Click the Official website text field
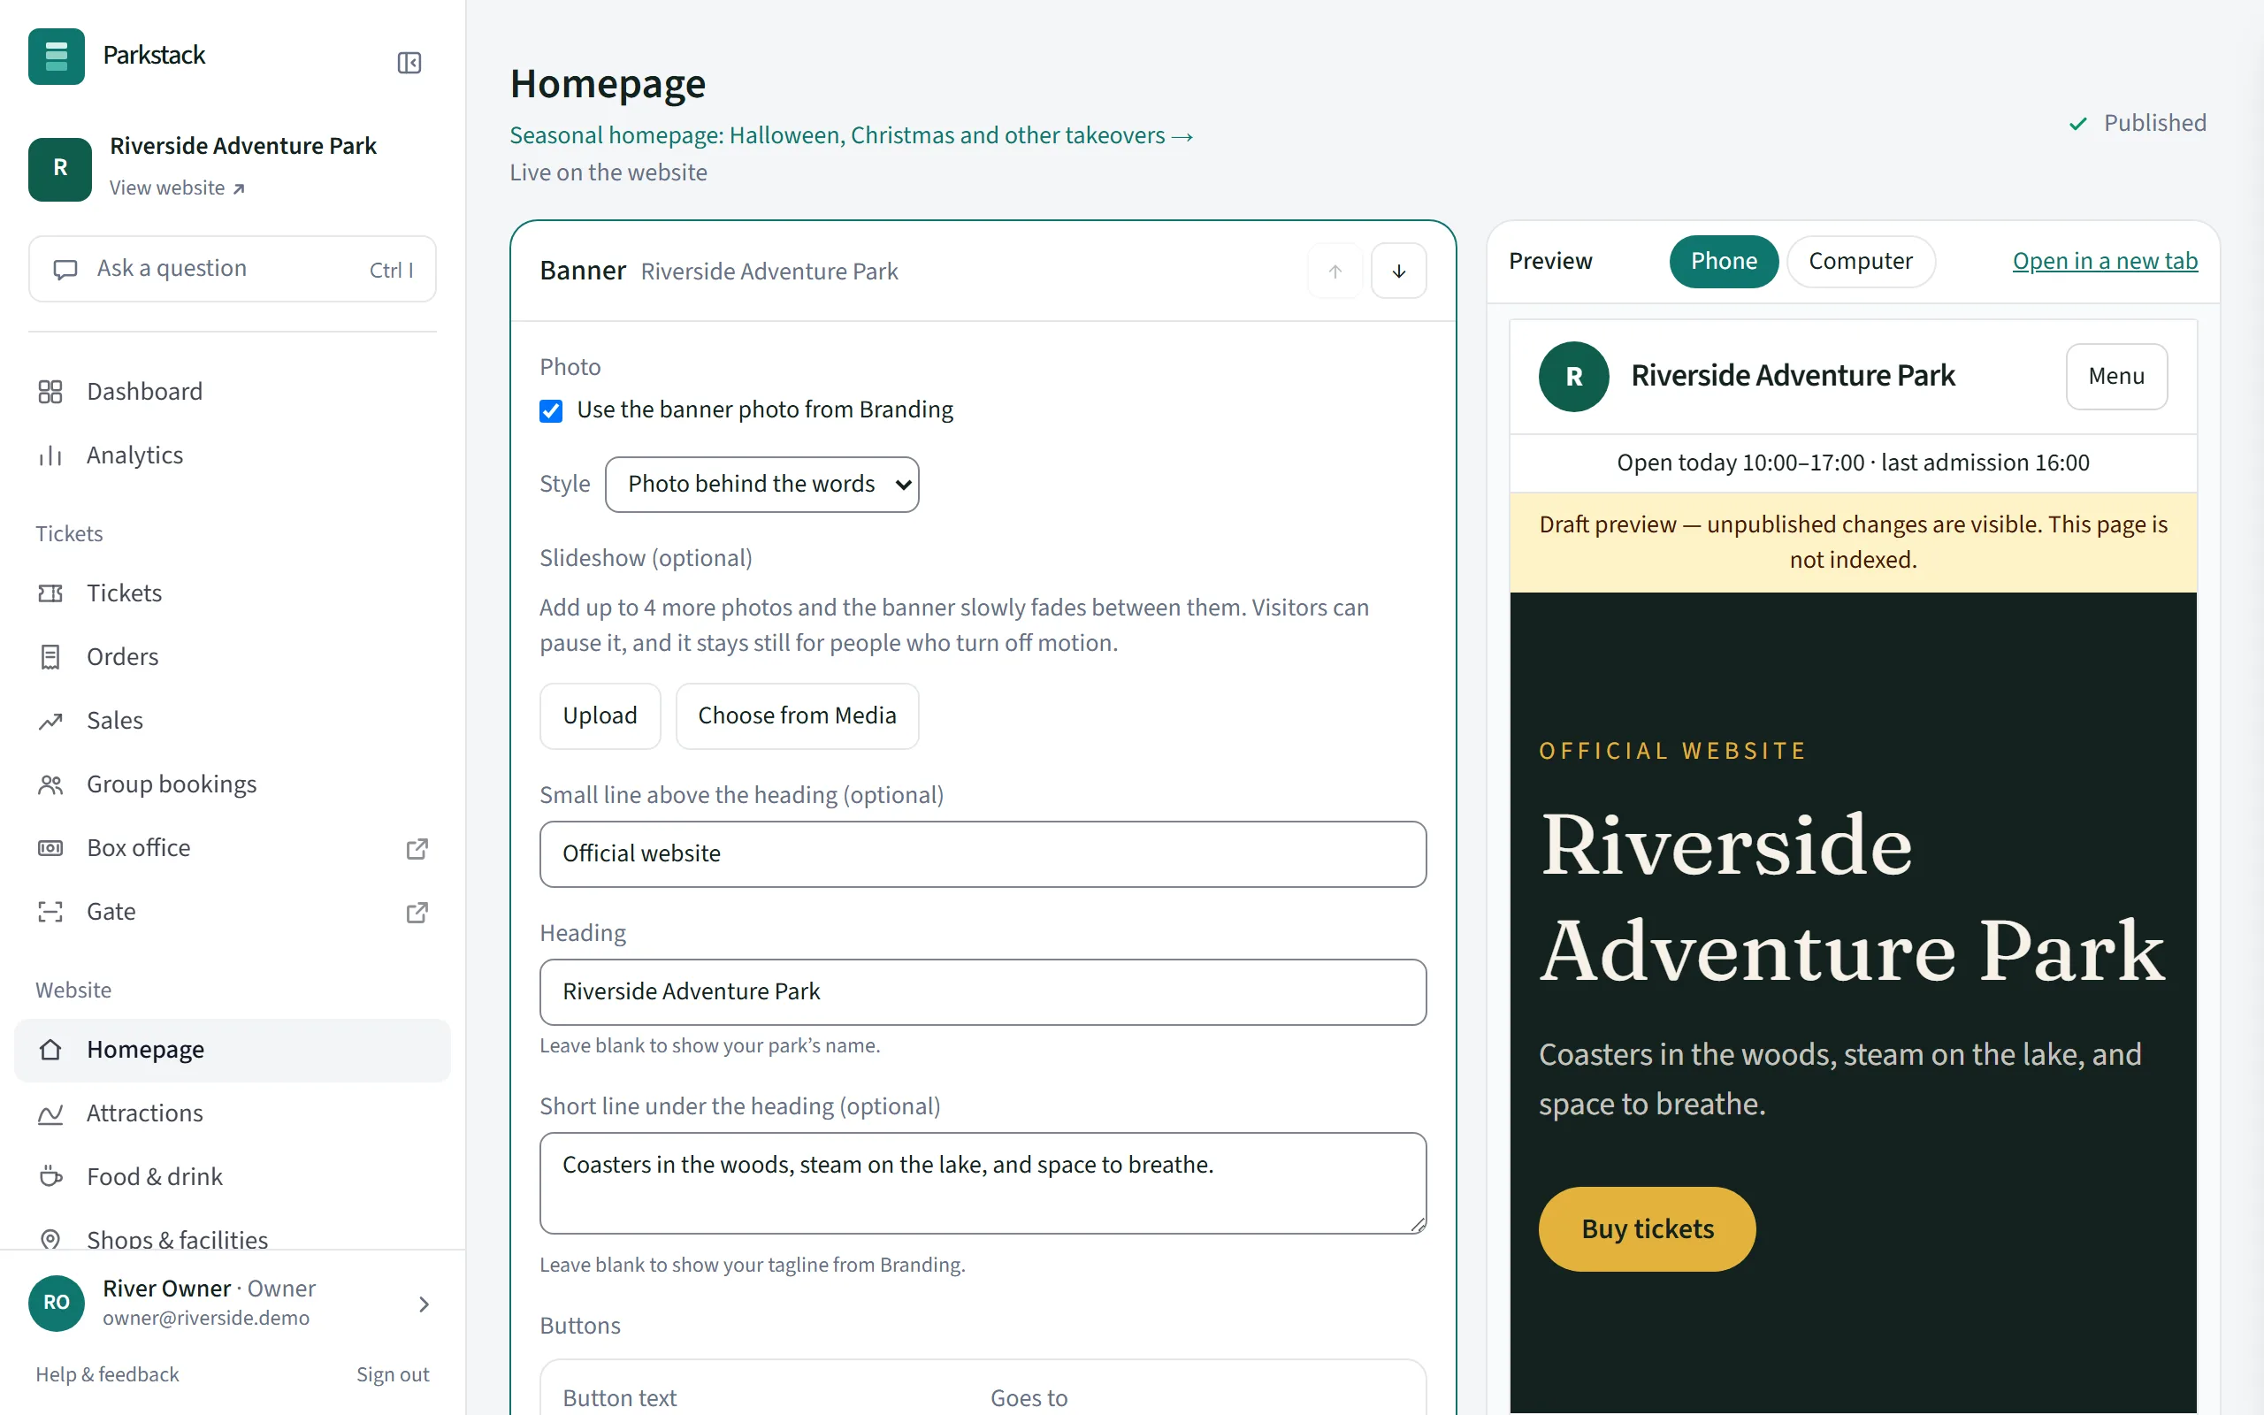 click(983, 854)
